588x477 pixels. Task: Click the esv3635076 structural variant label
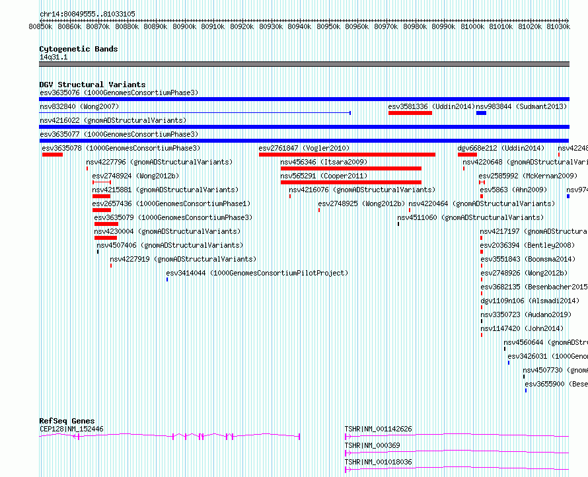coord(119,92)
